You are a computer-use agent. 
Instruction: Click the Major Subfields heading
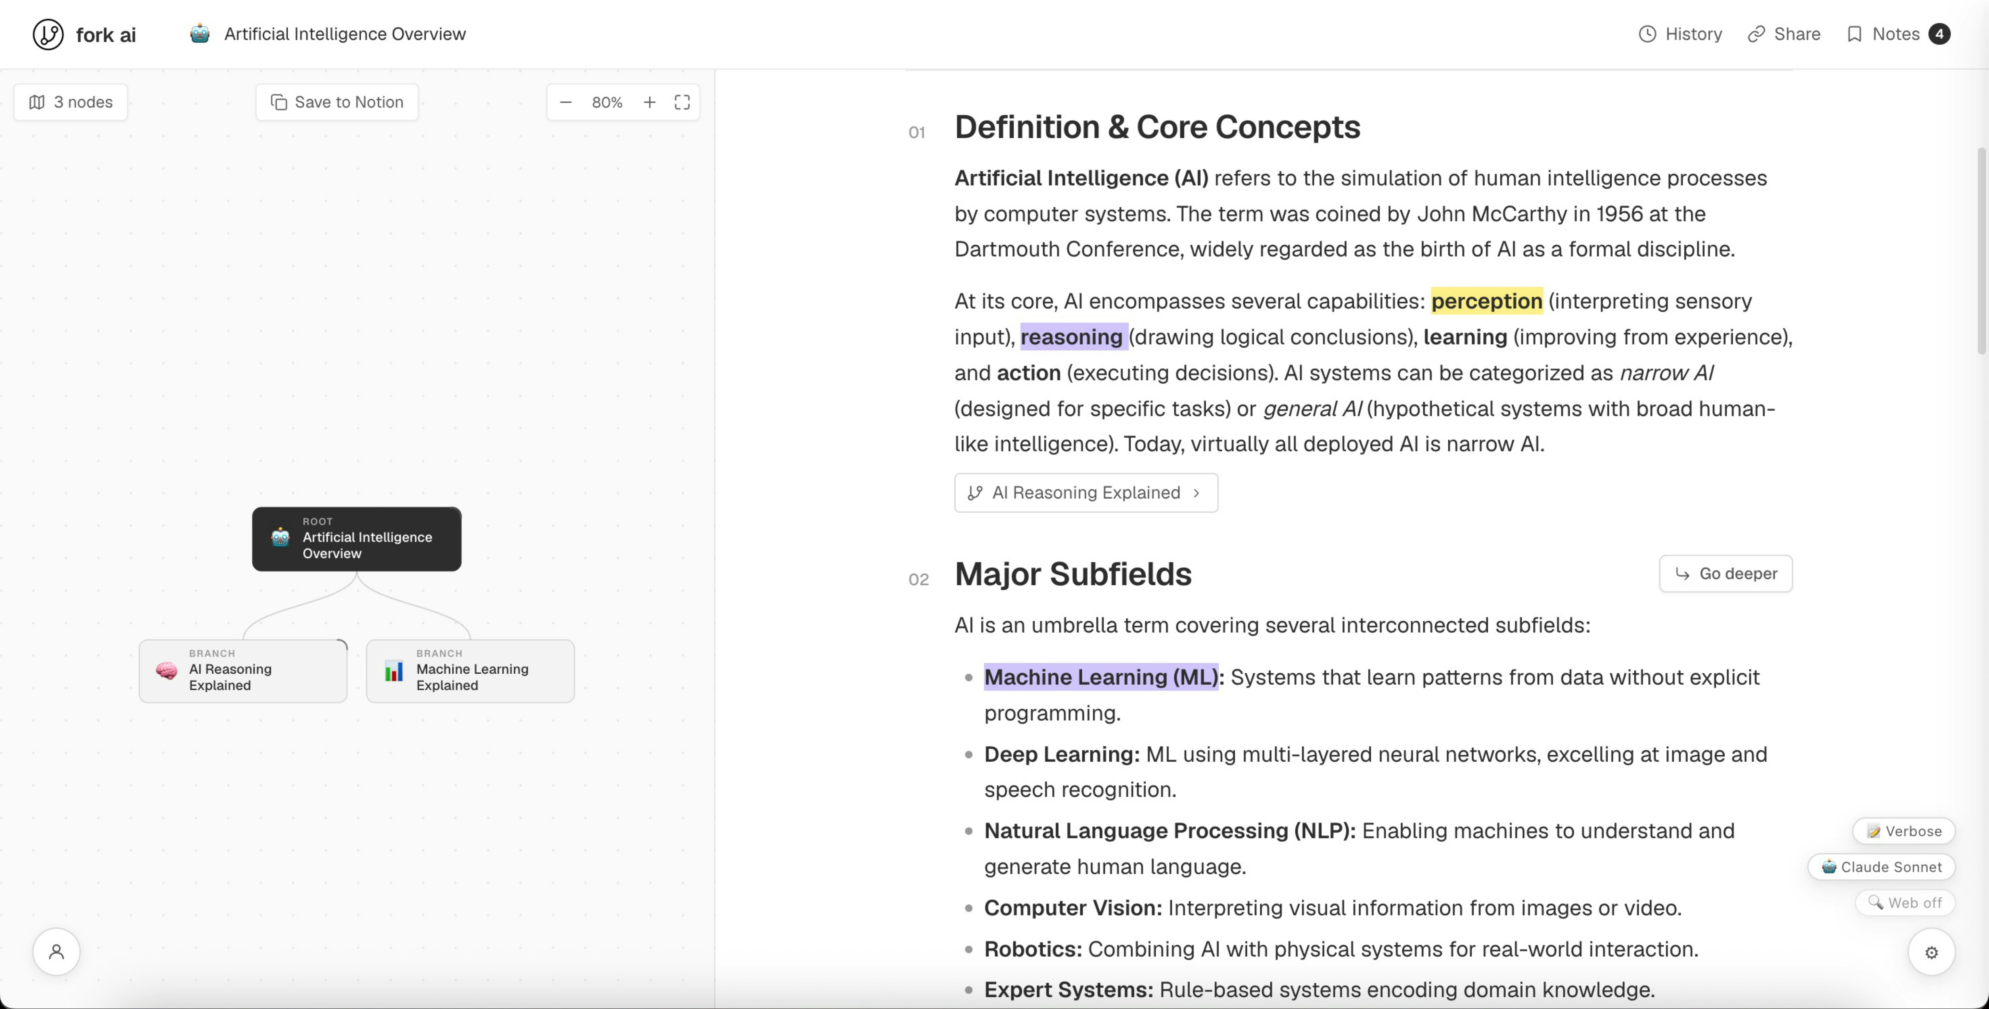1073,574
